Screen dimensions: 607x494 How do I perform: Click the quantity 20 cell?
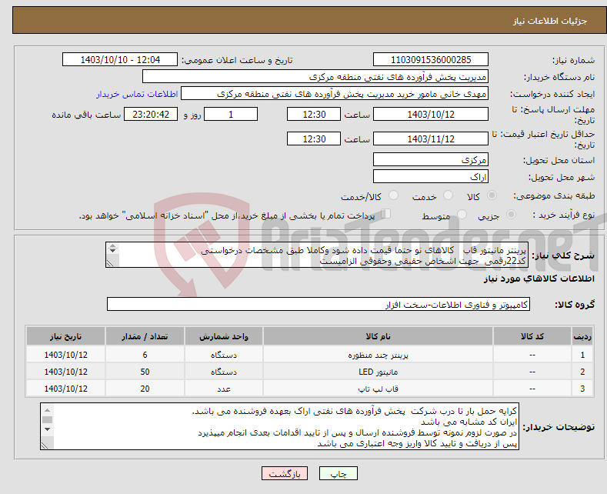pos(145,389)
